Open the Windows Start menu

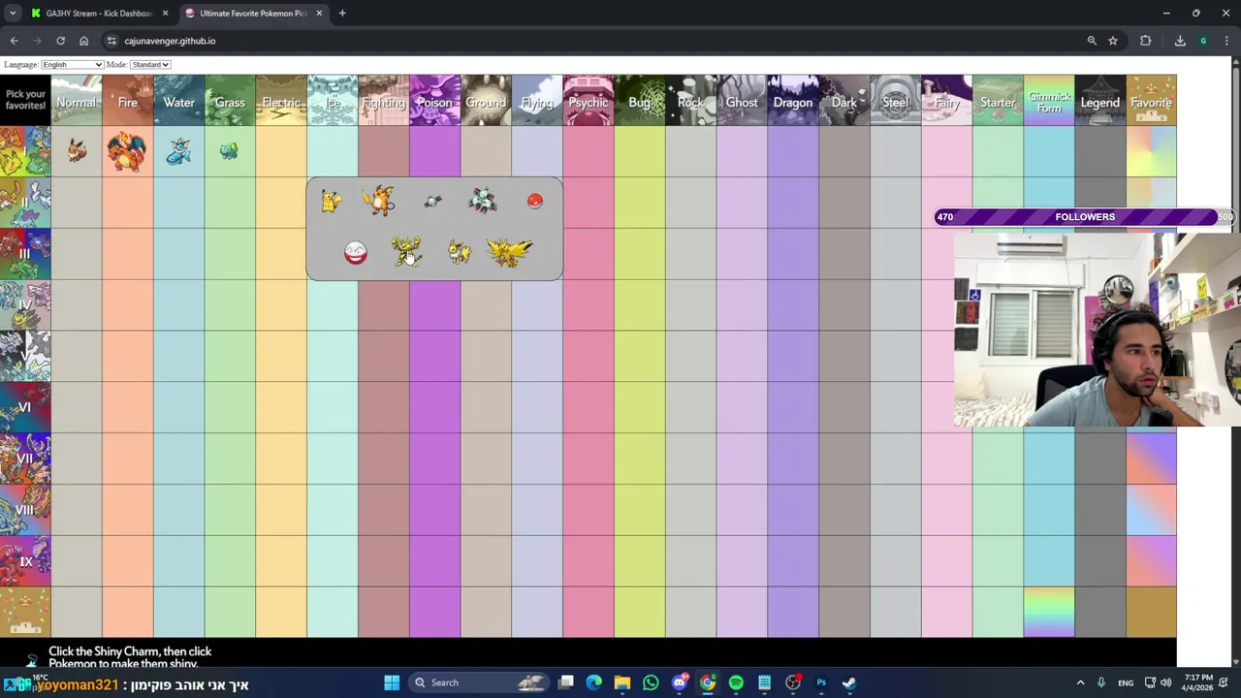point(392,682)
